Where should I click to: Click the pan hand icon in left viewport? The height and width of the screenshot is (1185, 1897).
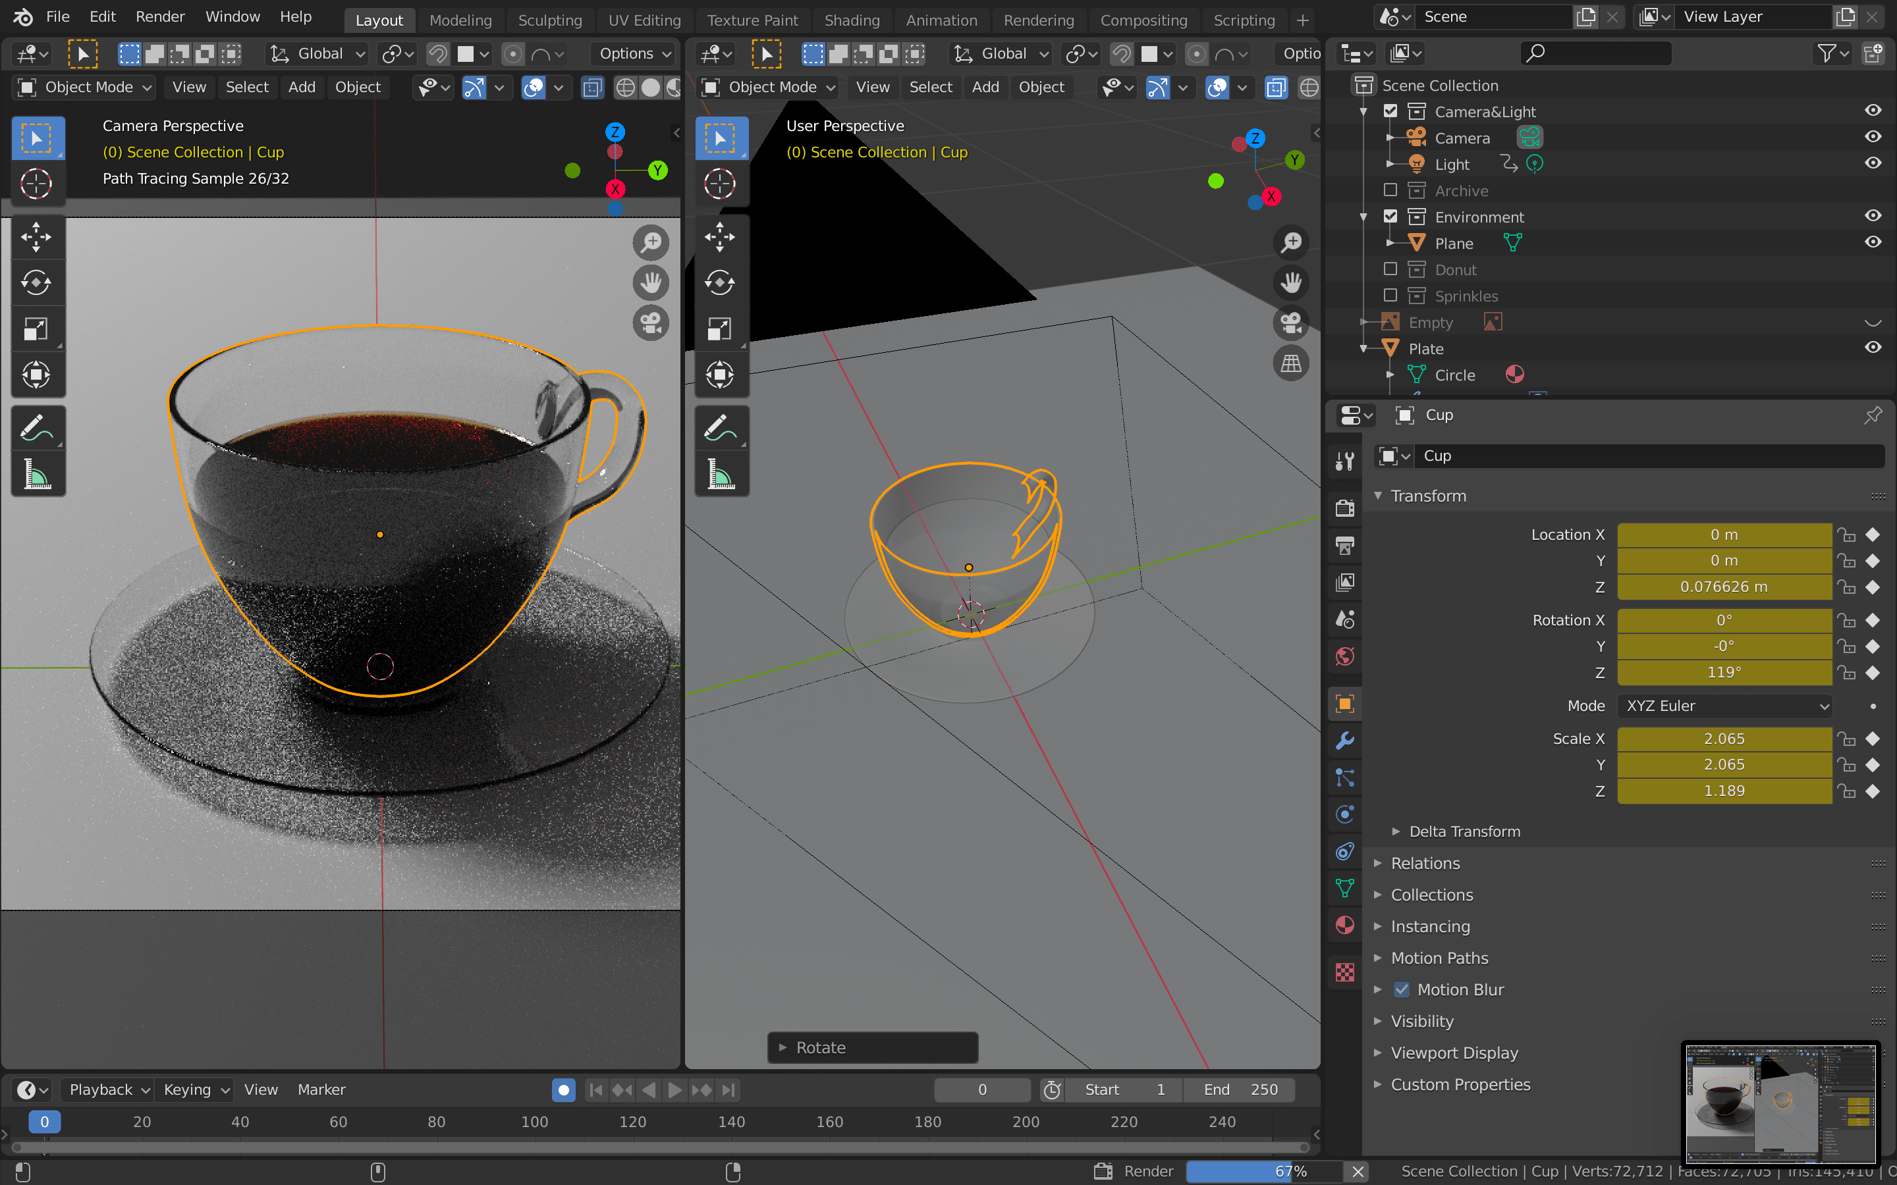tap(651, 283)
